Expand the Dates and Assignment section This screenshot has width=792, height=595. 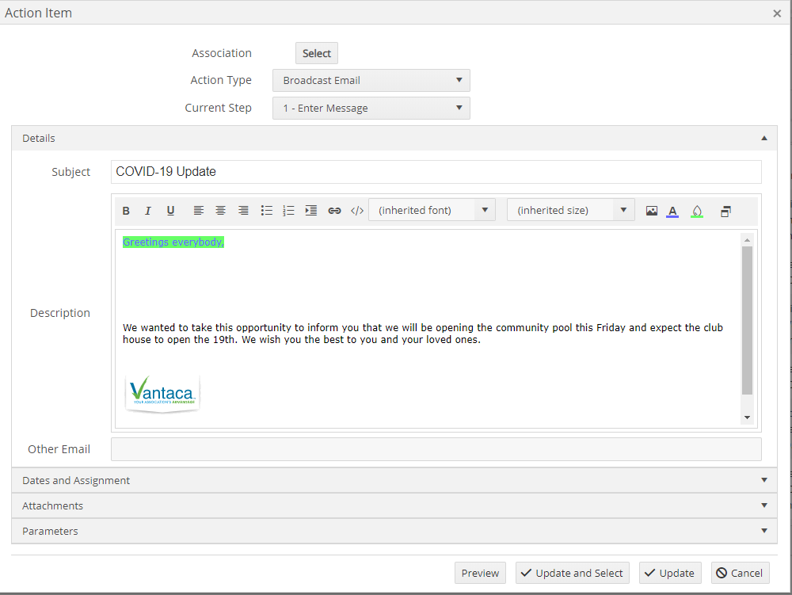point(763,479)
